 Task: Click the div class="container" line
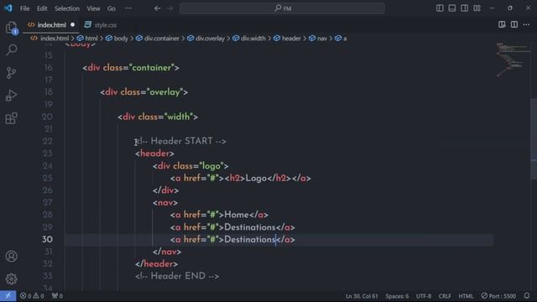[131, 68]
